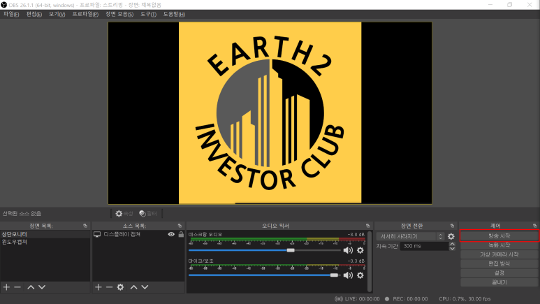This screenshot has width=540, height=304.
Task: Open the 도구 menu
Action: click(148, 14)
